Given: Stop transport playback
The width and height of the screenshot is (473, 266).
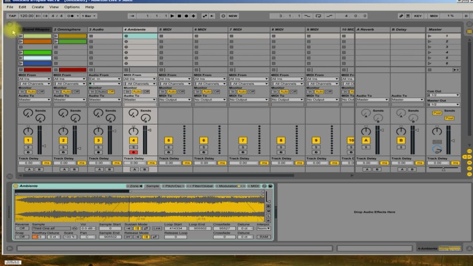Looking at the screenshot, I should [179, 16].
